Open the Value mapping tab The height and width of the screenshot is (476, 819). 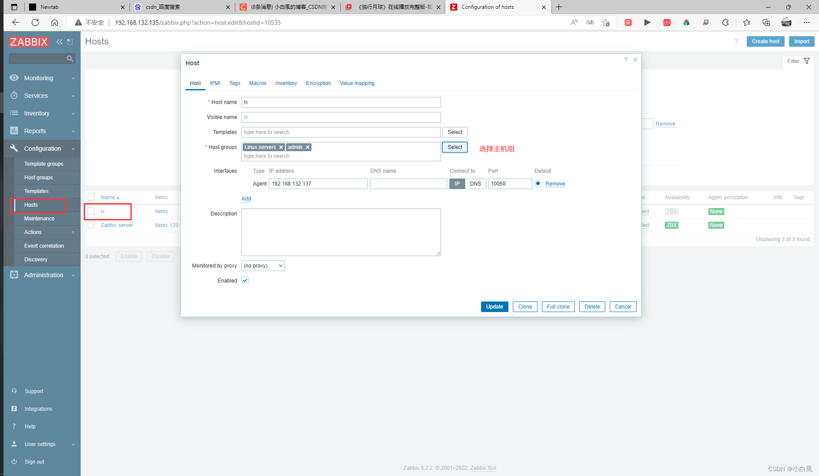(x=357, y=83)
